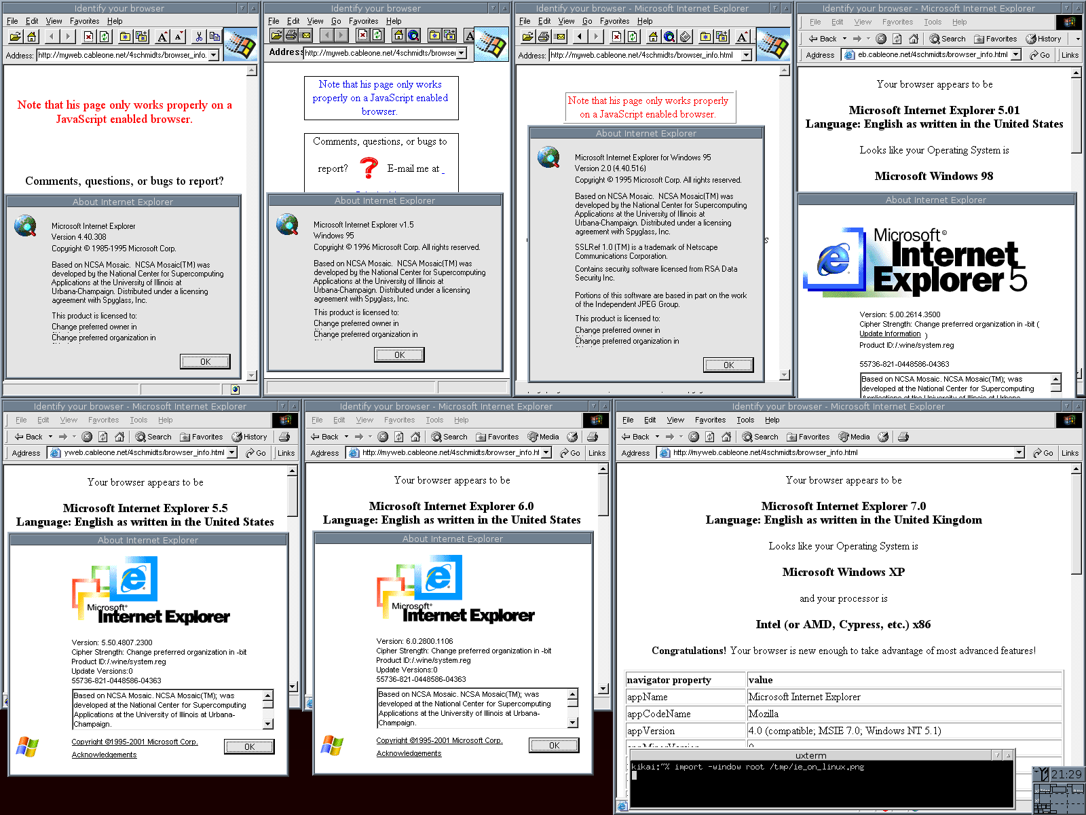Click Refresh icon in the Version 4.40.308 window

coord(105,37)
